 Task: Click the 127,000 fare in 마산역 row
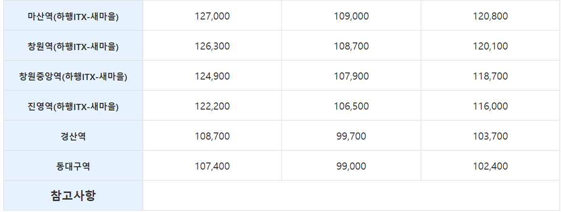212,16
